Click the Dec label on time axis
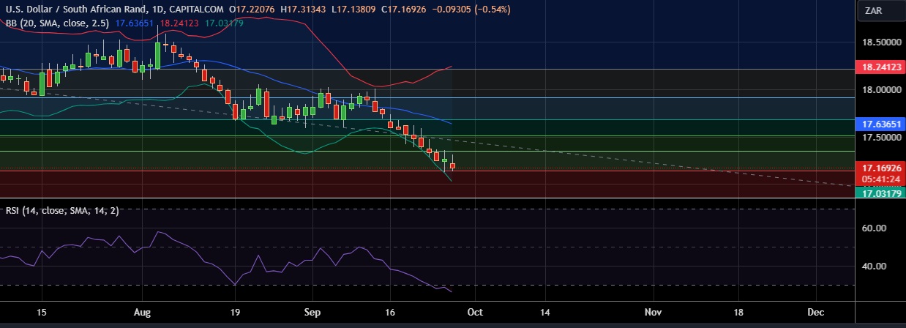 pos(815,312)
